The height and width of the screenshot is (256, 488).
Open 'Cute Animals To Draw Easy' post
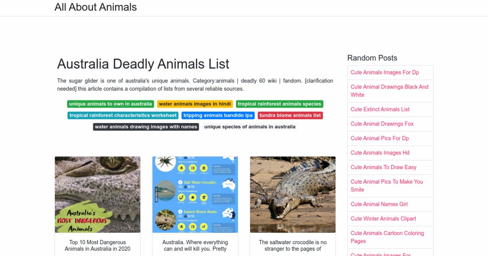coord(383,167)
